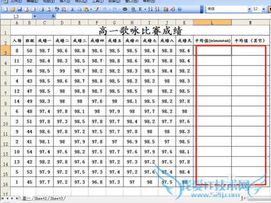
Task: Cut selection with scissors icon
Action: (x=73, y=9)
